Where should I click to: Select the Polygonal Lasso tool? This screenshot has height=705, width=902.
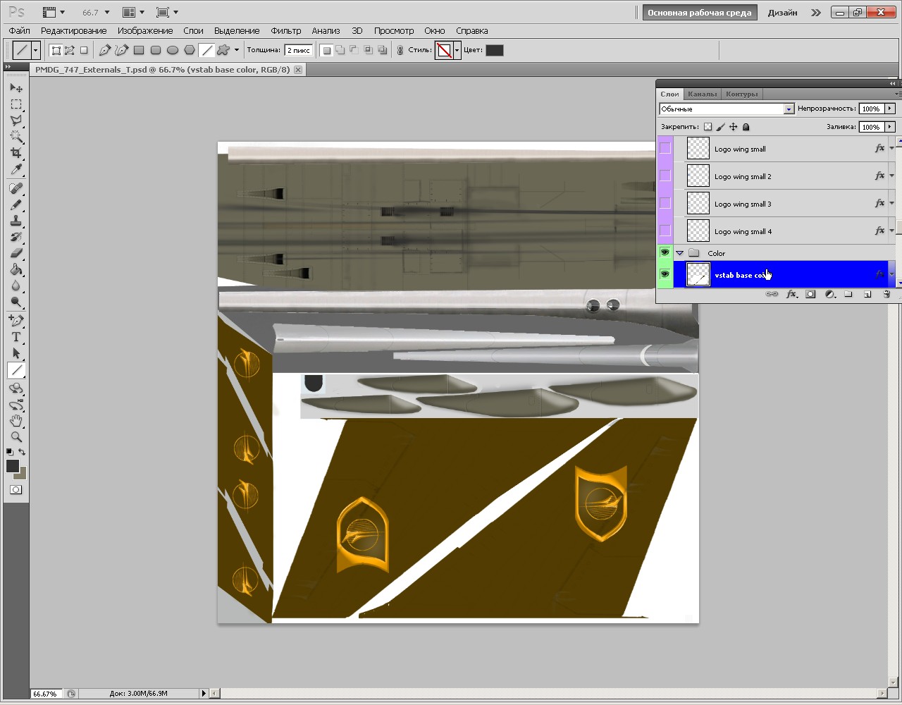[x=16, y=121]
